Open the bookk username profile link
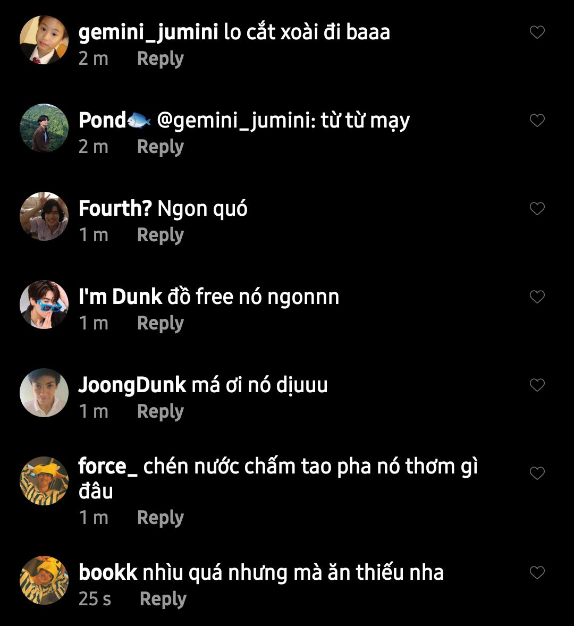574x626 pixels. tap(108, 572)
